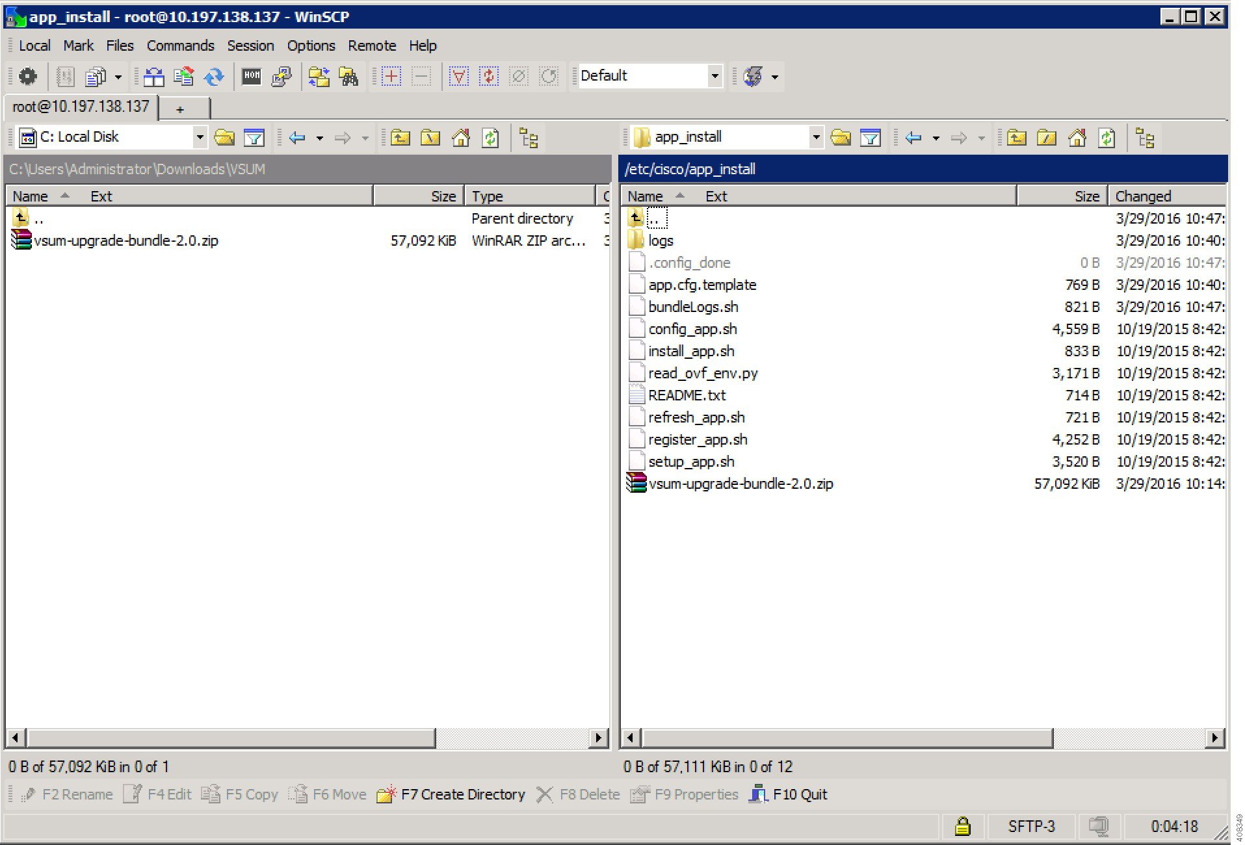Viewport: 1245px width, 845px height.
Task: Refresh the remote file list
Action: point(1107,137)
